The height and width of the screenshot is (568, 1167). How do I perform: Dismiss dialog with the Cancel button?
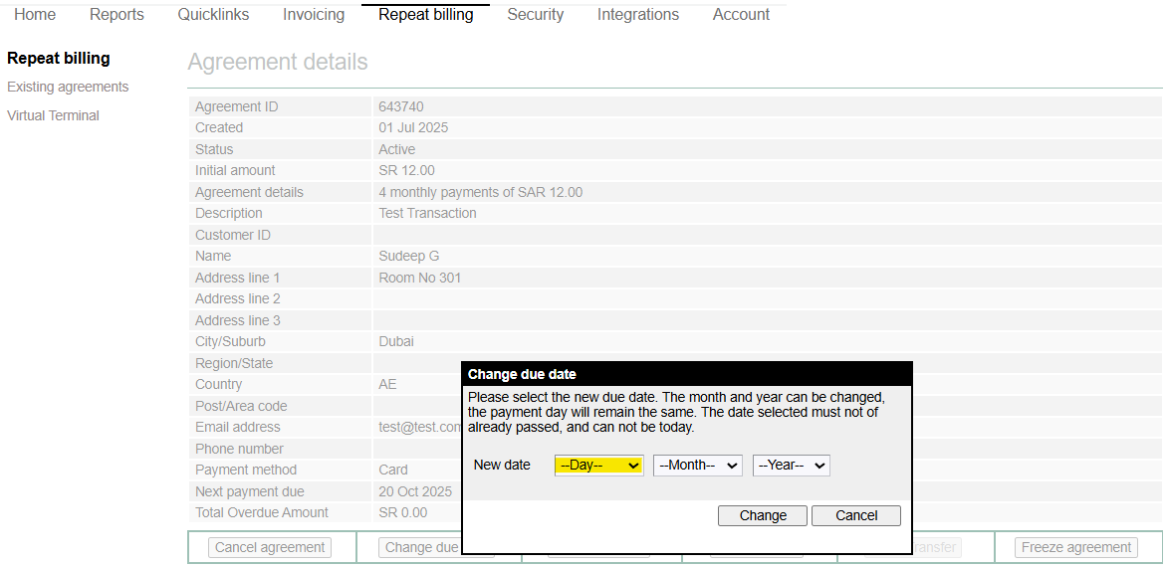(x=856, y=515)
